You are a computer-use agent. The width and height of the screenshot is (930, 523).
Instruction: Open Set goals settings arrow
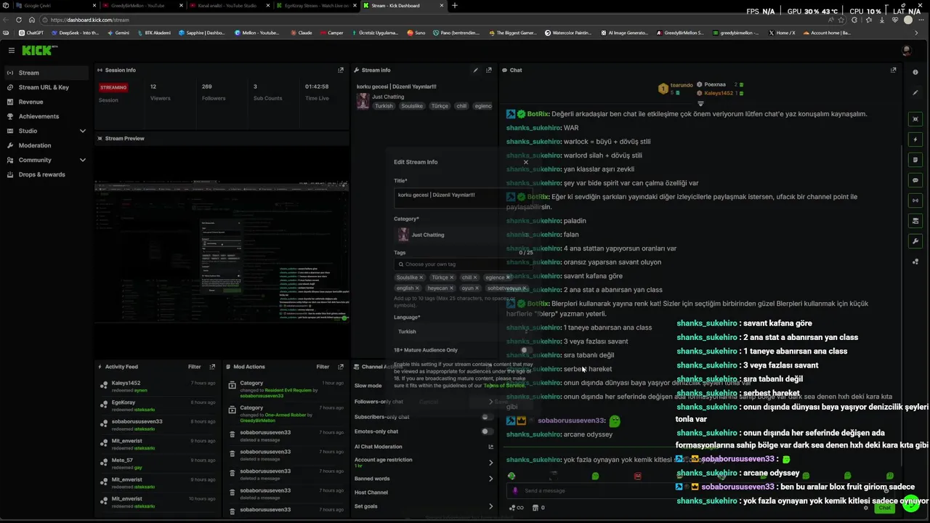coord(490,506)
